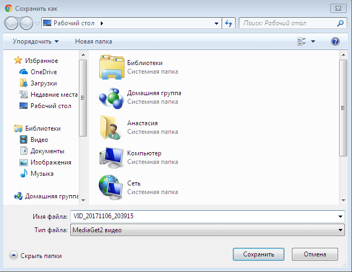The width and height of the screenshot is (352, 272).
Task: Expand the breadcrumb arrow after Рабочий стол
Action: pyautogui.click(x=102, y=23)
